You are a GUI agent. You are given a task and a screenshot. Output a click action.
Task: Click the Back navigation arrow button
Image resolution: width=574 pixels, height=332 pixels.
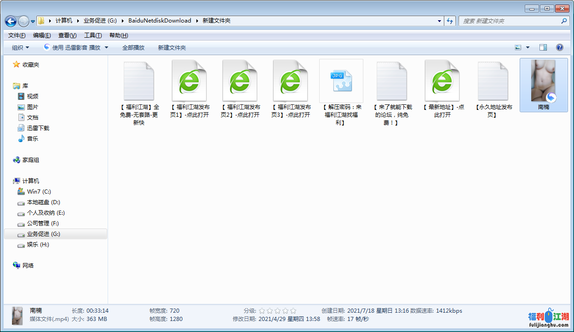(11, 21)
